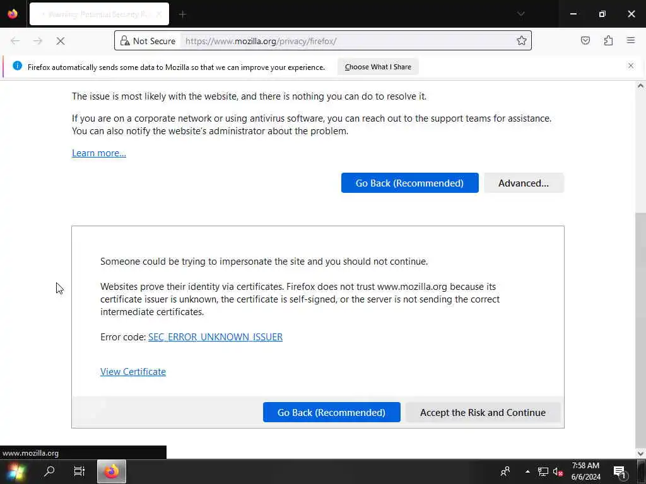646x484 pixels.
Task: Open the Save to Pocket icon
Action: pos(585,40)
